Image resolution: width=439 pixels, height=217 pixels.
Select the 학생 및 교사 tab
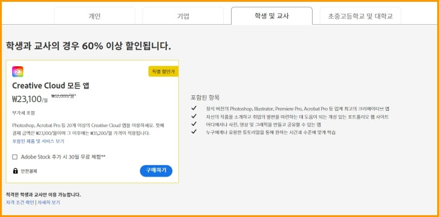(x=272, y=16)
